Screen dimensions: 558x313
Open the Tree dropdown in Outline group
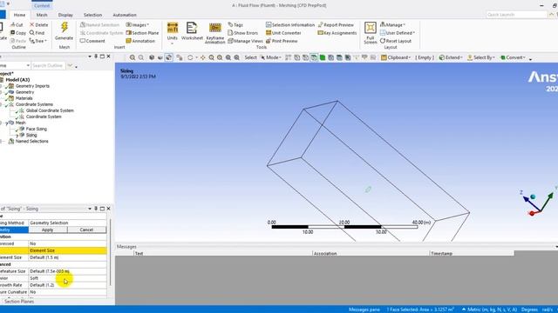coord(37,41)
